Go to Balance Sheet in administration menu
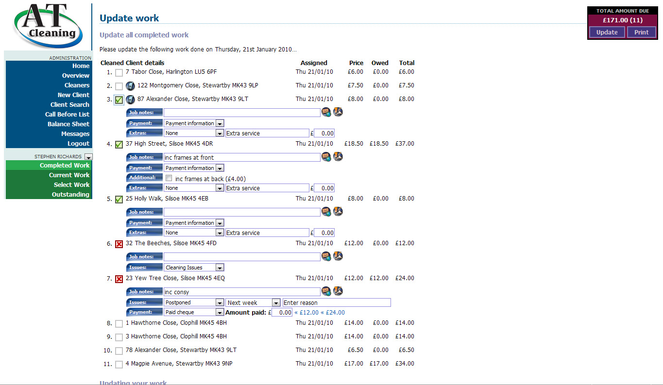The image size is (663, 385). point(68,124)
